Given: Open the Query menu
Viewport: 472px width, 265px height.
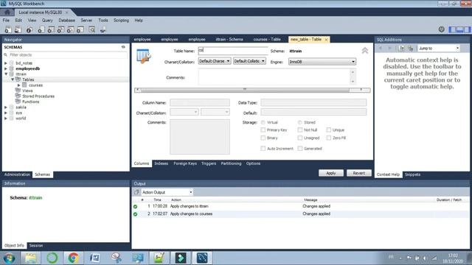Looking at the screenshot, I should pos(47,20).
